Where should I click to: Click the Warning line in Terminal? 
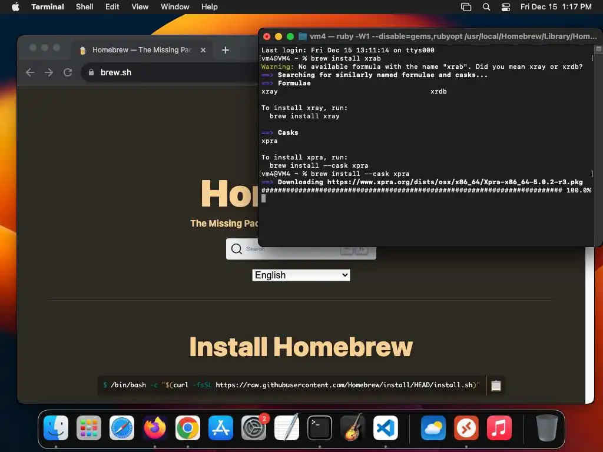[x=422, y=67]
